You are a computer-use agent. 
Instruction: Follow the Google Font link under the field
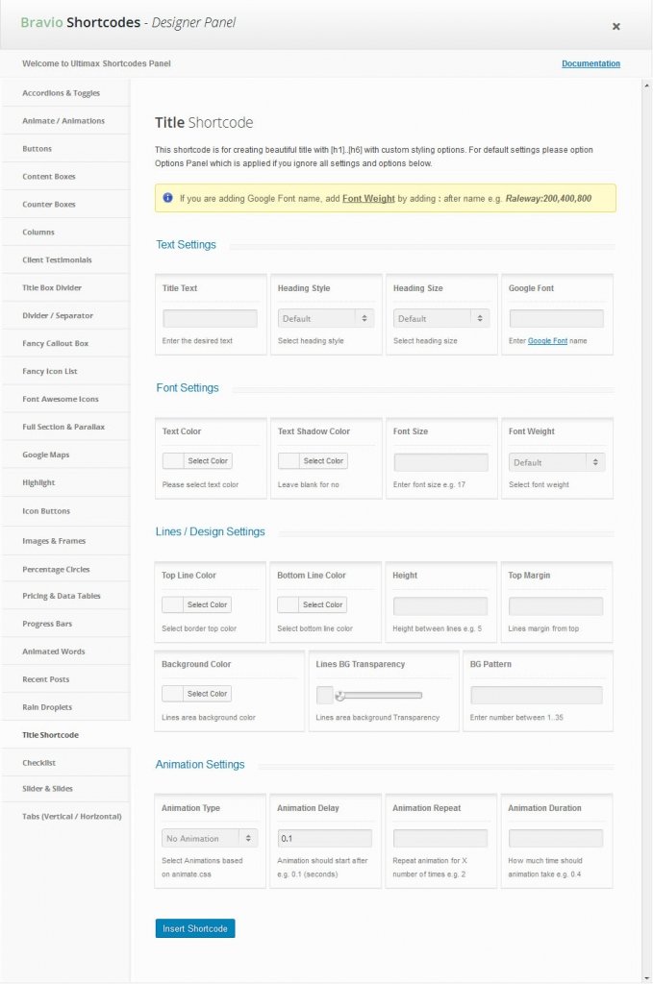click(x=547, y=341)
